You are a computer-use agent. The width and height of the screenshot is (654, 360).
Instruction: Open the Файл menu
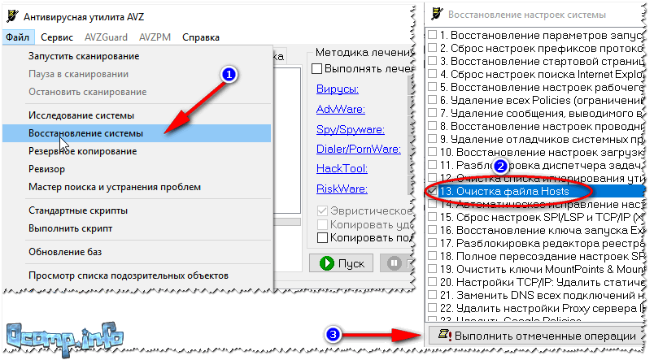[x=18, y=37]
